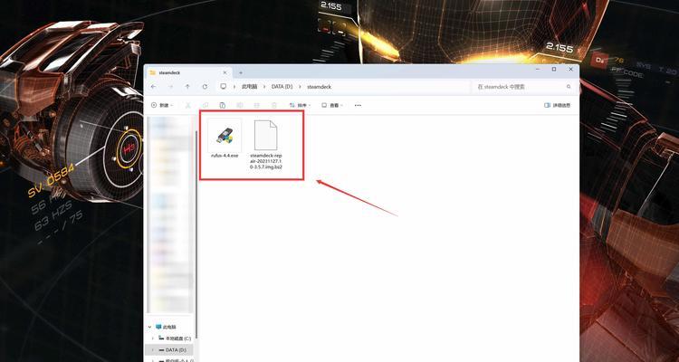This screenshot has height=362, width=679.
Task: Click the navigation pane scrollbar
Action: tap(196, 233)
